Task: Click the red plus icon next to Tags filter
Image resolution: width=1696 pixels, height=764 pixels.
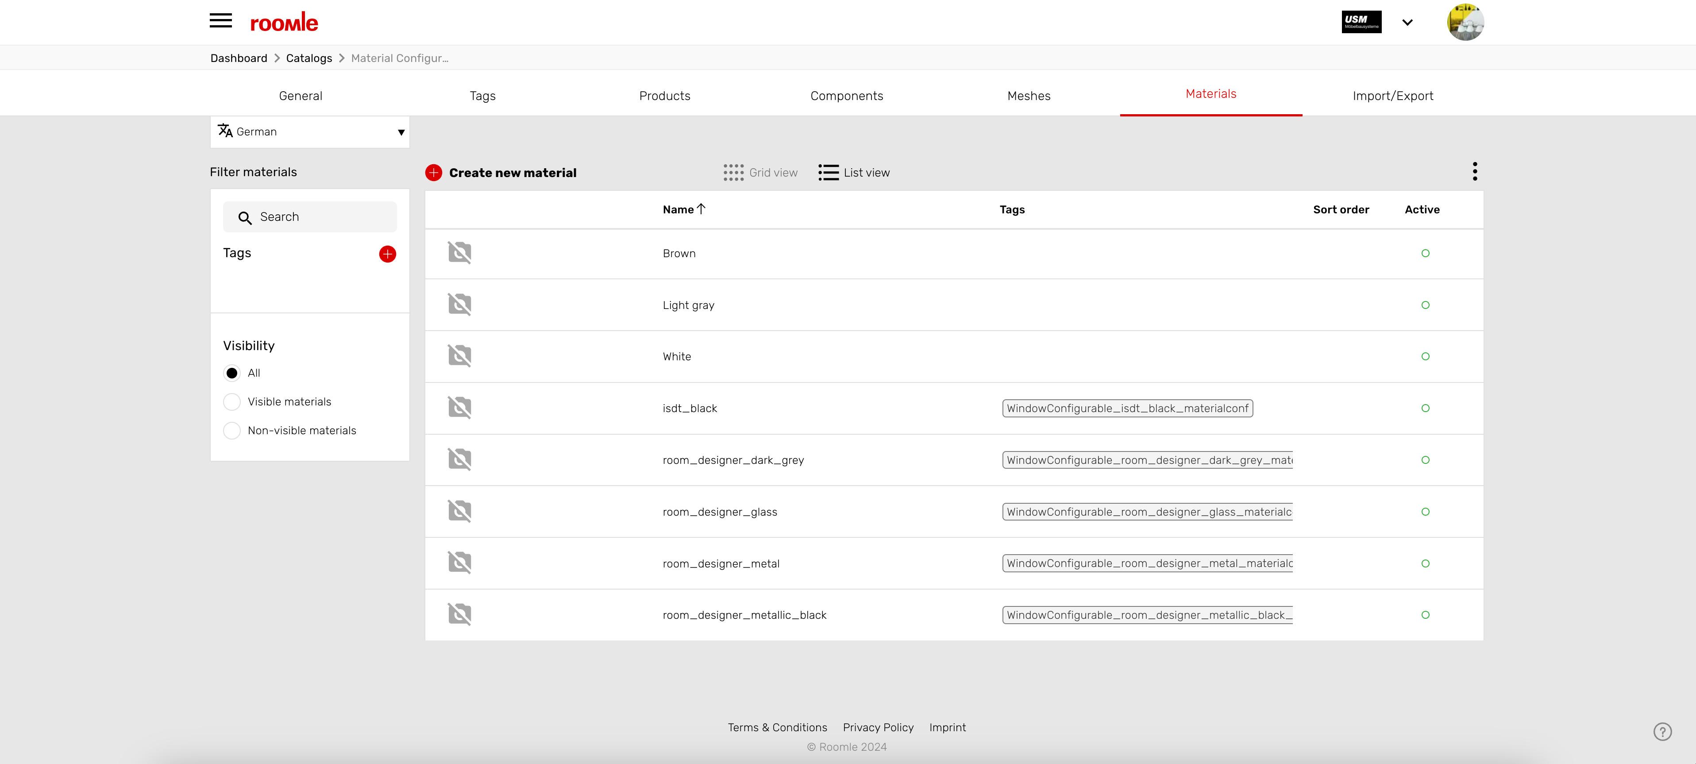Action: tap(387, 254)
